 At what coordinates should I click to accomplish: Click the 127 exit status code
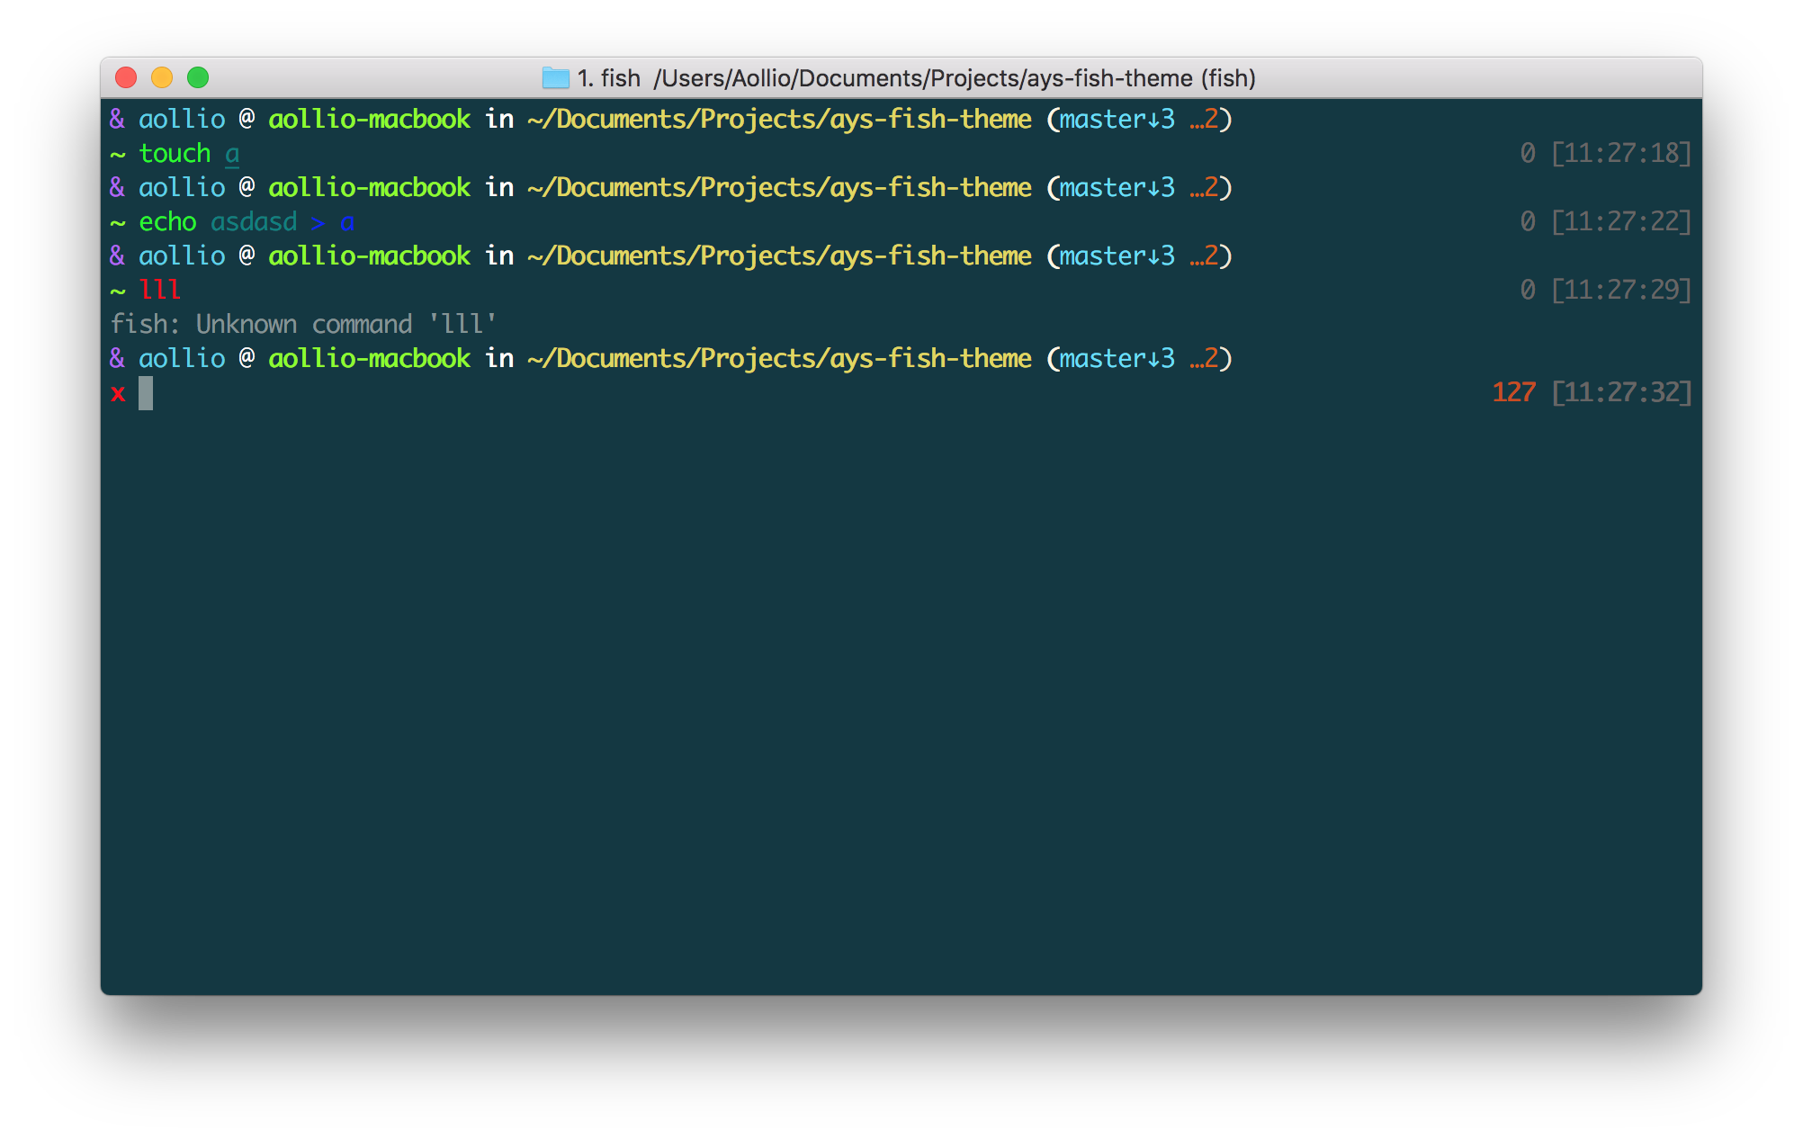[x=1513, y=392]
